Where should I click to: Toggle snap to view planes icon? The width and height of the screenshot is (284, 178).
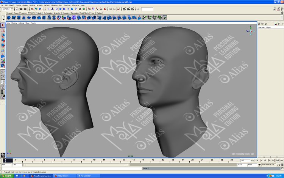(101, 9)
